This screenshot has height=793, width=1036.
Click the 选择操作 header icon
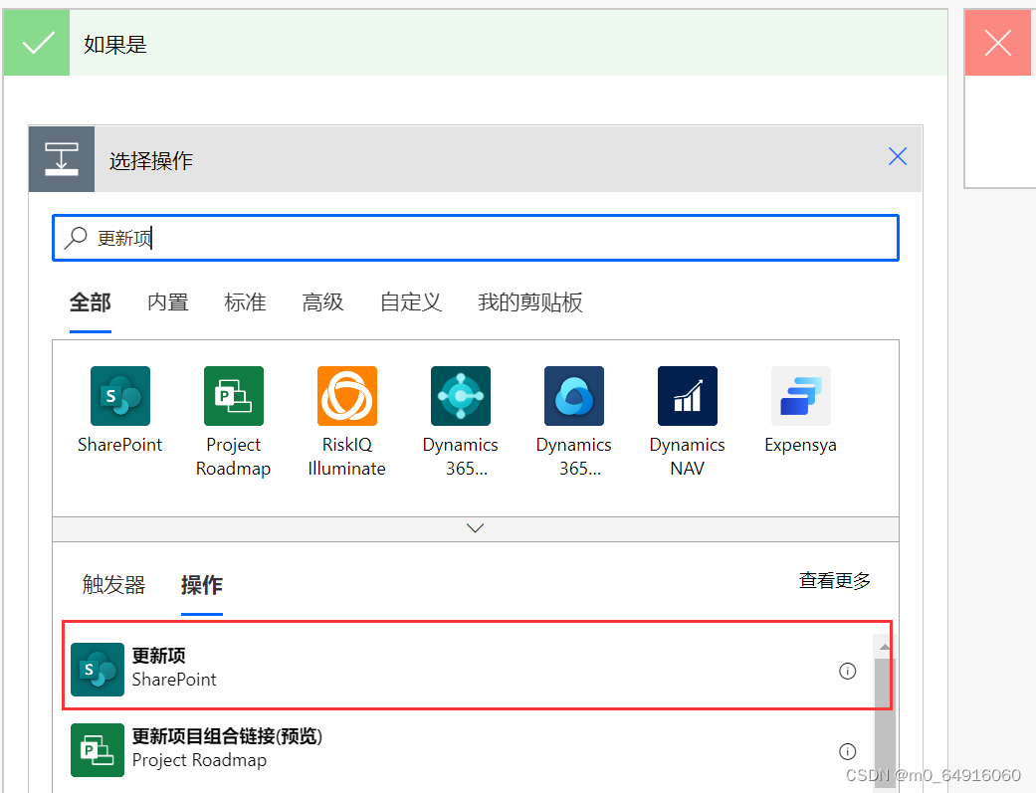click(62, 159)
